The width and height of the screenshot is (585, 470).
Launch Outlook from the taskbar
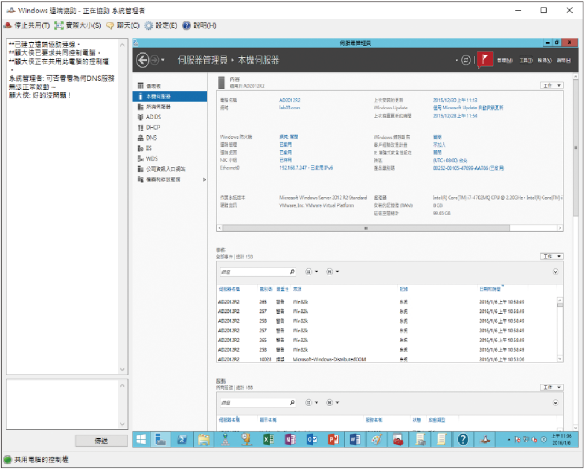pos(312,440)
